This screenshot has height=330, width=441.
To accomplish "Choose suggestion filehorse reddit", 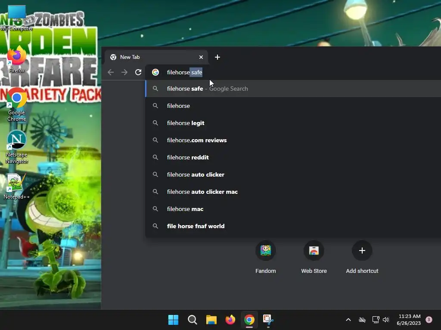I will [293, 157].
